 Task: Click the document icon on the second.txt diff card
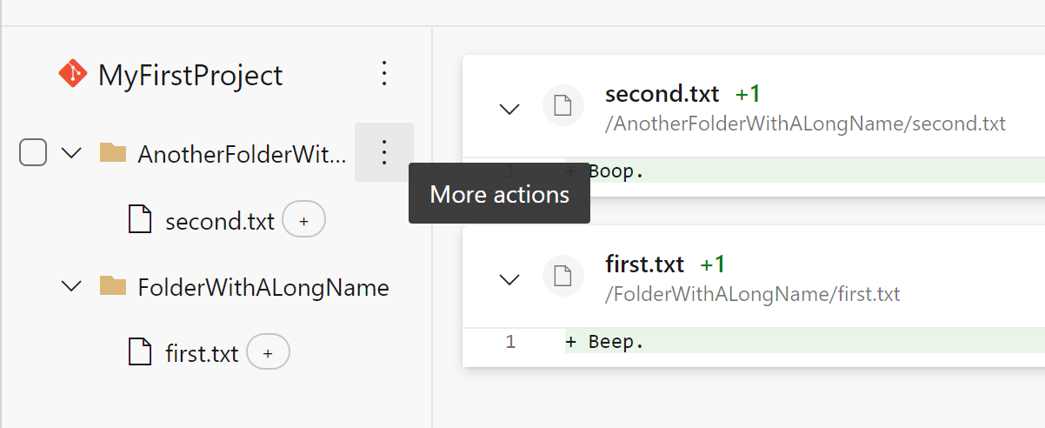coord(562,107)
